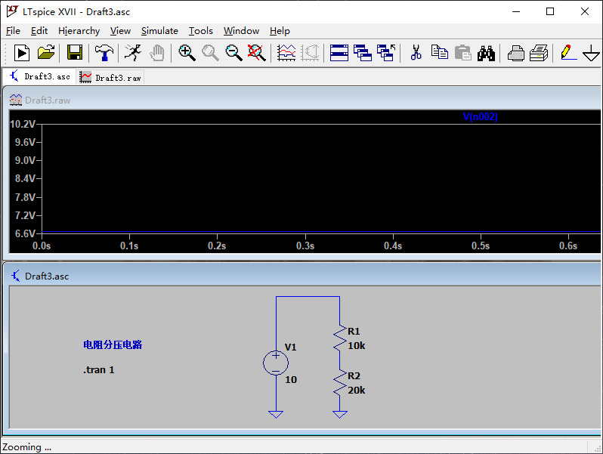This screenshot has height=454, width=603.
Task: Switch to the Draft3.raw tab
Action: pyautogui.click(x=110, y=77)
